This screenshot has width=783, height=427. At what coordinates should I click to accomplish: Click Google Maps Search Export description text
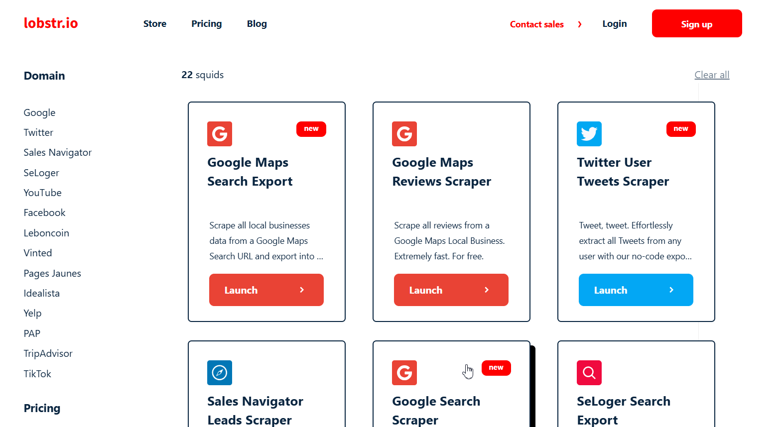[266, 241]
